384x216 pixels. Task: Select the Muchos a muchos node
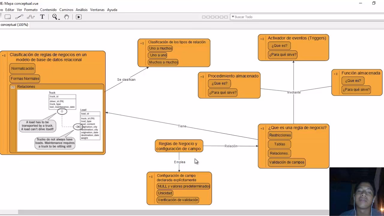pyautogui.click(x=163, y=62)
